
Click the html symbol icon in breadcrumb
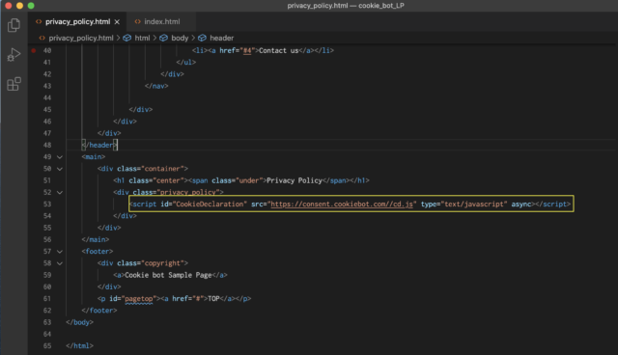pyautogui.click(x=126, y=38)
